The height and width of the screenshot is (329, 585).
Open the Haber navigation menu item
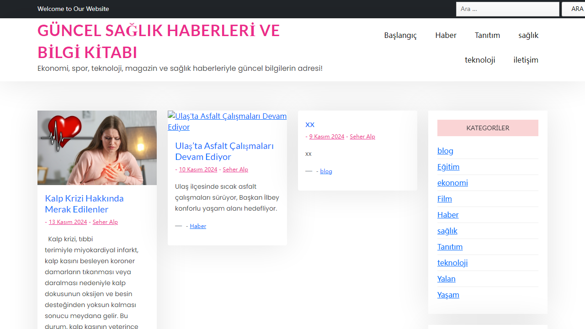coord(446,35)
